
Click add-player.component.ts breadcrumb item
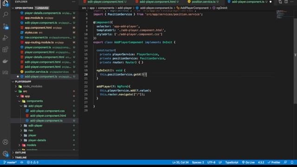click(x=156, y=8)
